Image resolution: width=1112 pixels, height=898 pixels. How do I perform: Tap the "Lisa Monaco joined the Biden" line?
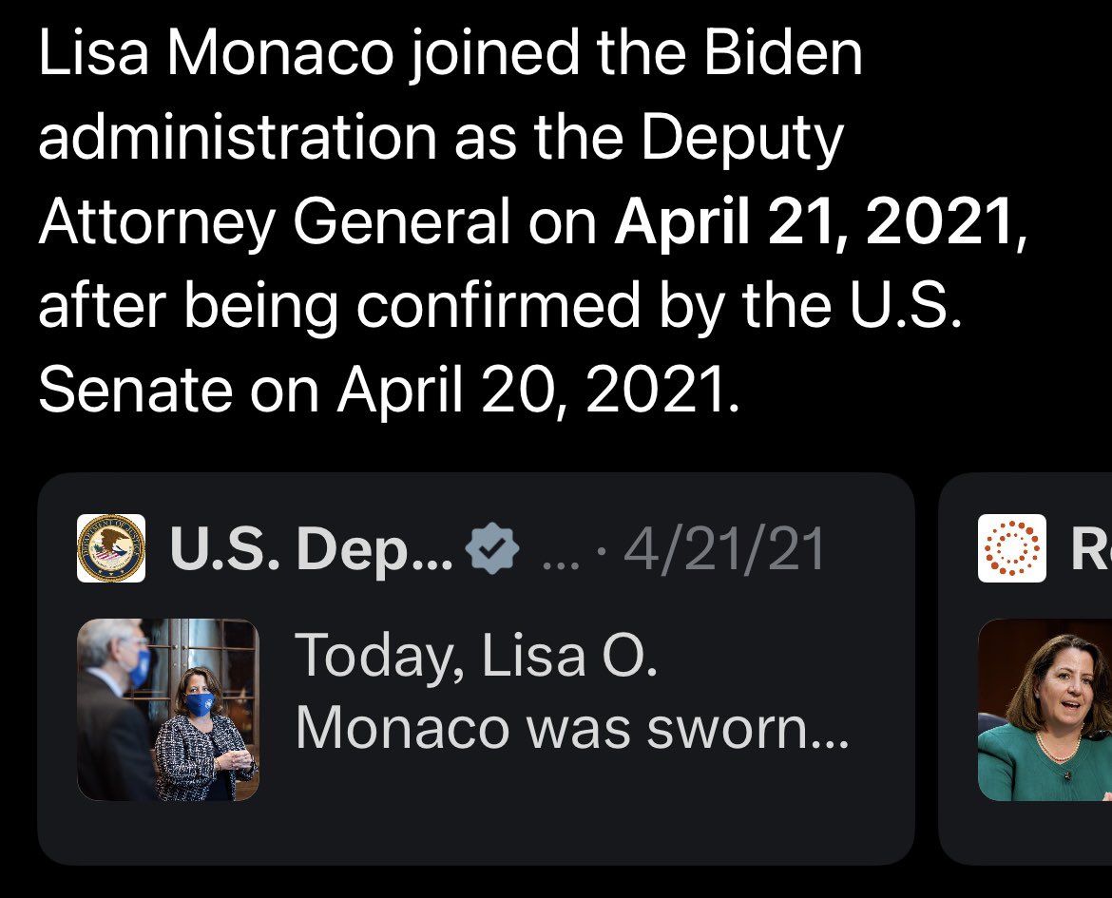tap(451, 54)
